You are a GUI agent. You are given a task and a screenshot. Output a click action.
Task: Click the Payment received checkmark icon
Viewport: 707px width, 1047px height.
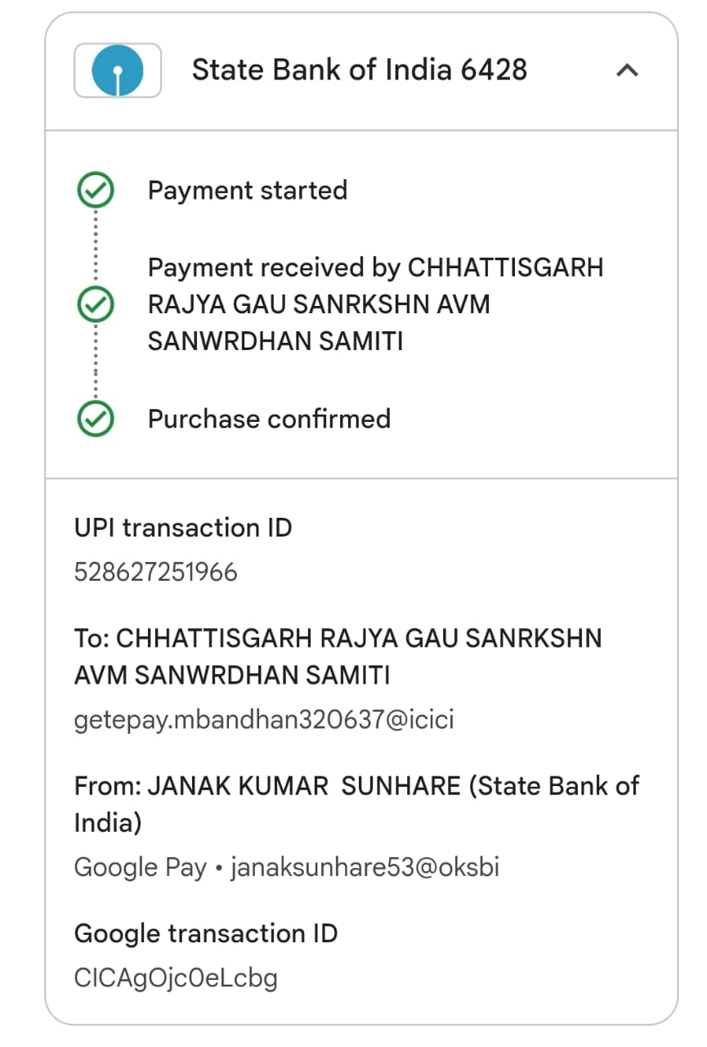(96, 305)
